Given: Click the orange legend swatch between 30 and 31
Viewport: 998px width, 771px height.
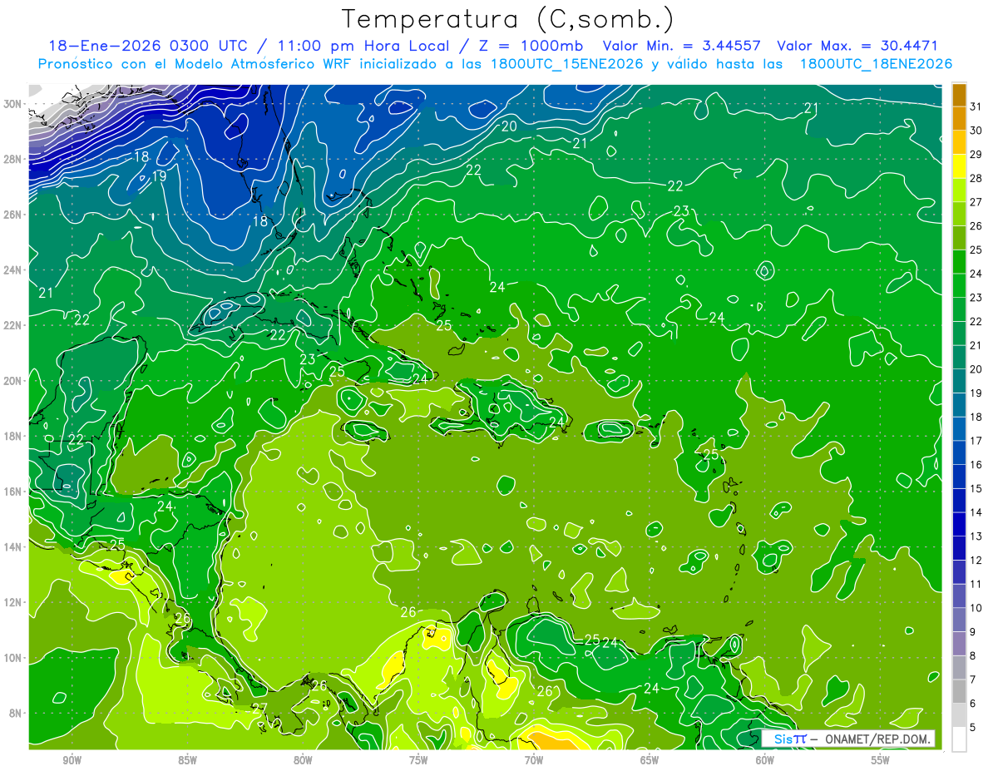Looking at the screenshot, I should pyautogui.click(x=959, y=118).
